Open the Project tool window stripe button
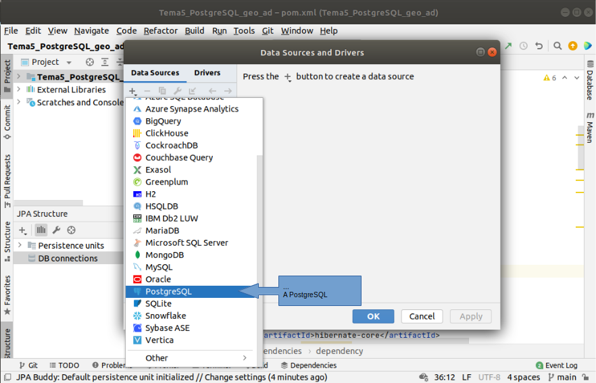 (7, 77)
